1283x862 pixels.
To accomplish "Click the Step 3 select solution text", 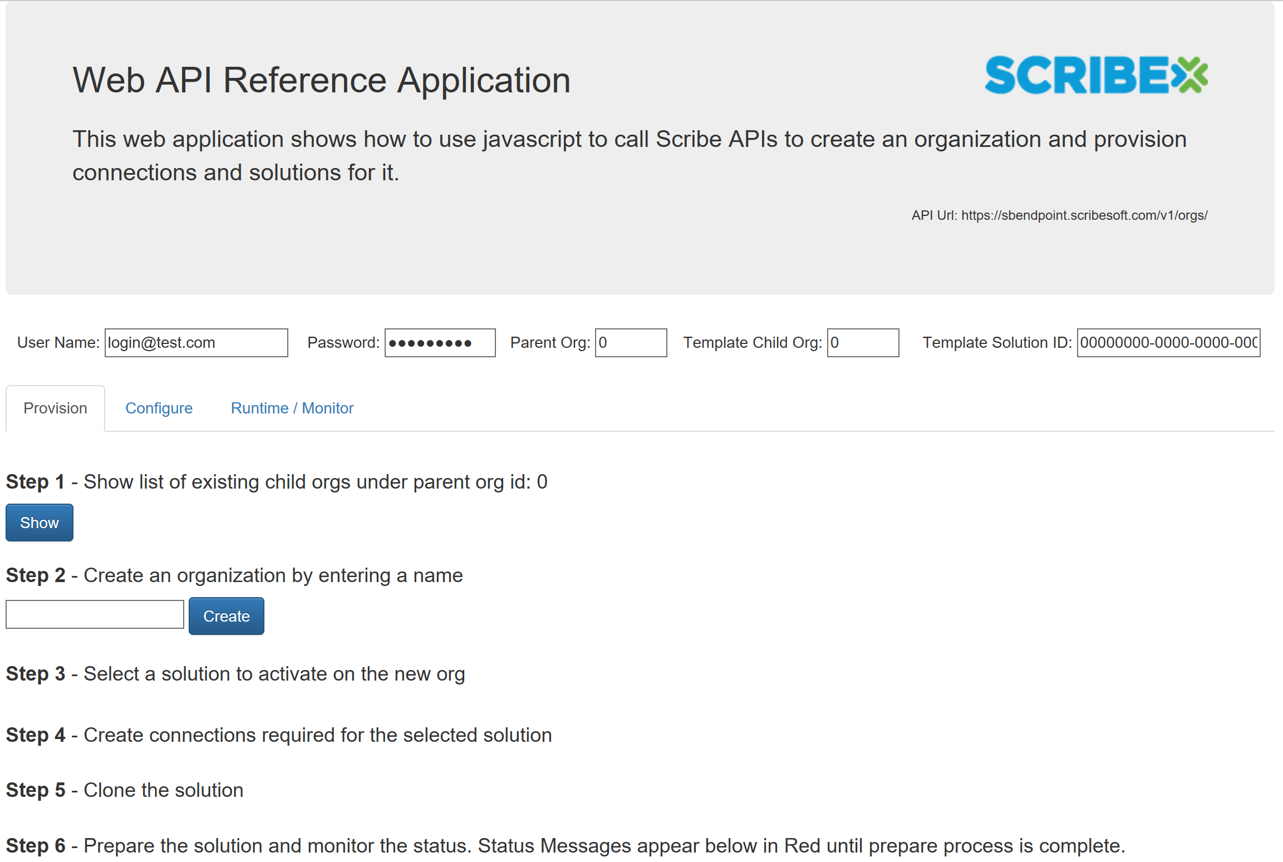I will [x=235, y=674].
